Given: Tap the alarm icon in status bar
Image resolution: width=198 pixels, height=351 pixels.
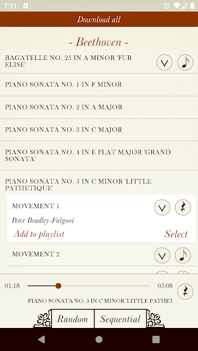Looking at the screenshot, I should [x=167, y=6].
